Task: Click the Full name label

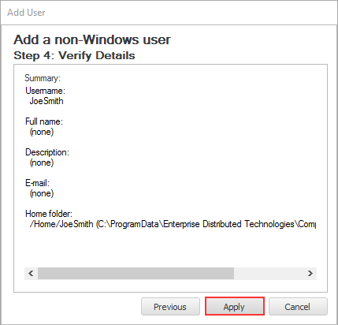Action: (x=44, y=121)
